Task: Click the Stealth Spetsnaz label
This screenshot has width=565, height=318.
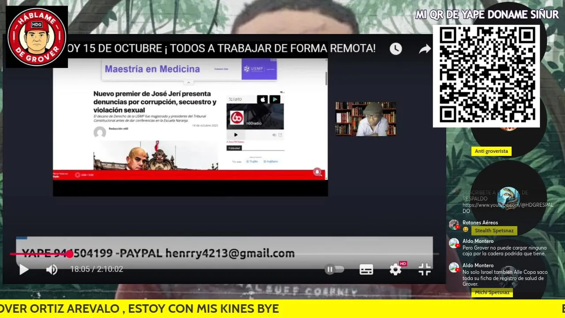Action: 494,231
